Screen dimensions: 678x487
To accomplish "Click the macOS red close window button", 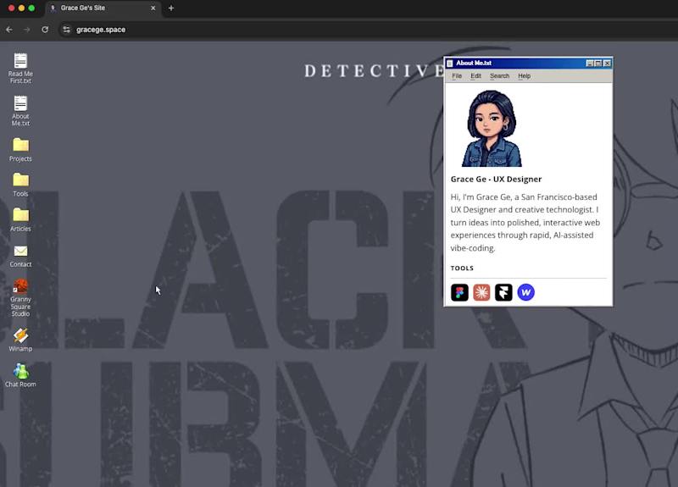I will [x=11, y=8].
